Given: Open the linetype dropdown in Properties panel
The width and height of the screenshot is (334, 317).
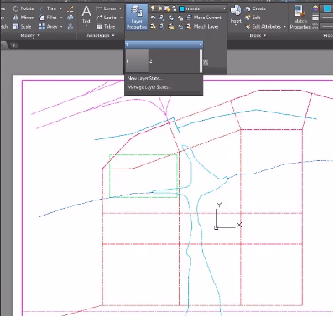Looking at the screenshot, I should point(326,26).
